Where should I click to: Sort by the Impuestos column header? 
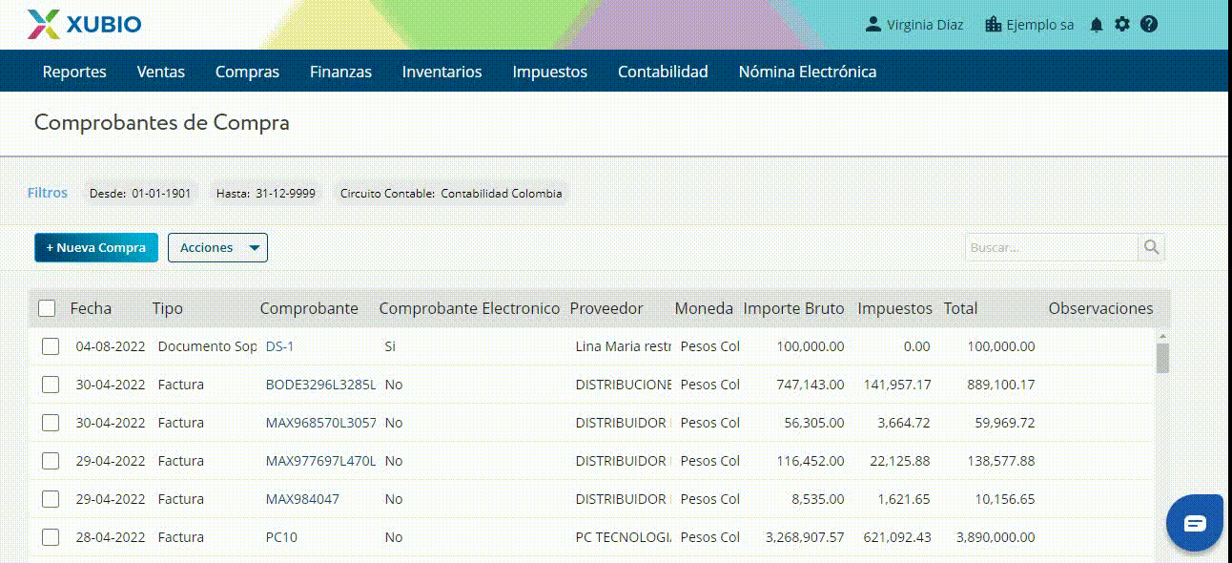(894, 308)
